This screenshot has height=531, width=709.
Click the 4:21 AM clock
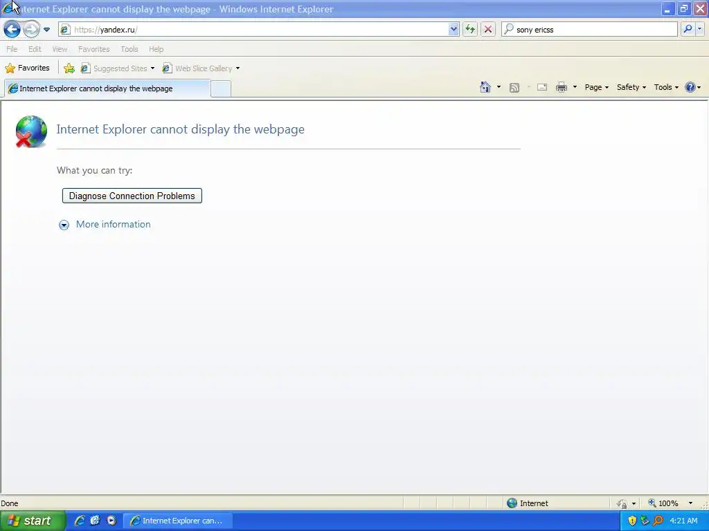point(683,521)
